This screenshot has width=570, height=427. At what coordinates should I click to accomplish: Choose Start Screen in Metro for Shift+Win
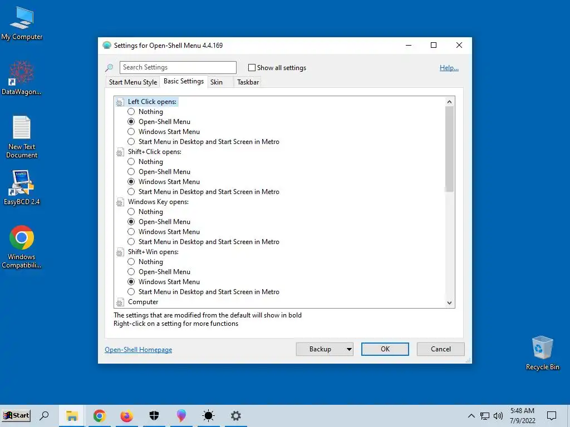pyautogui.click(x=131, y=291)
